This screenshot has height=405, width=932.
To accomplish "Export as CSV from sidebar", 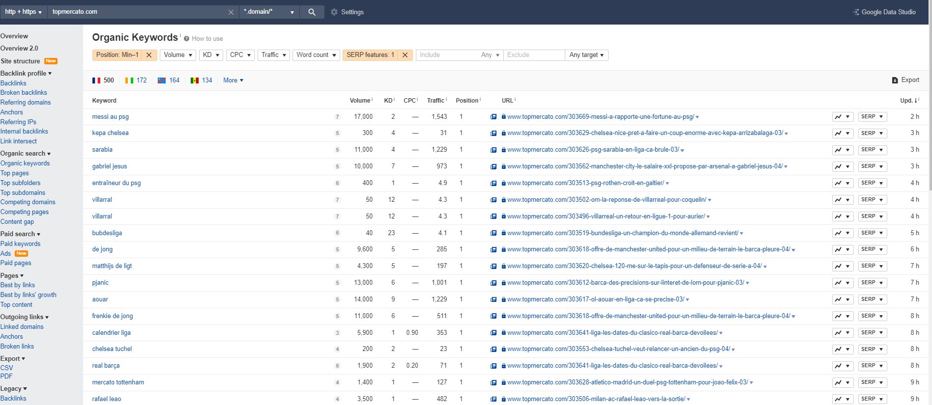I will (x=7, y=368).
